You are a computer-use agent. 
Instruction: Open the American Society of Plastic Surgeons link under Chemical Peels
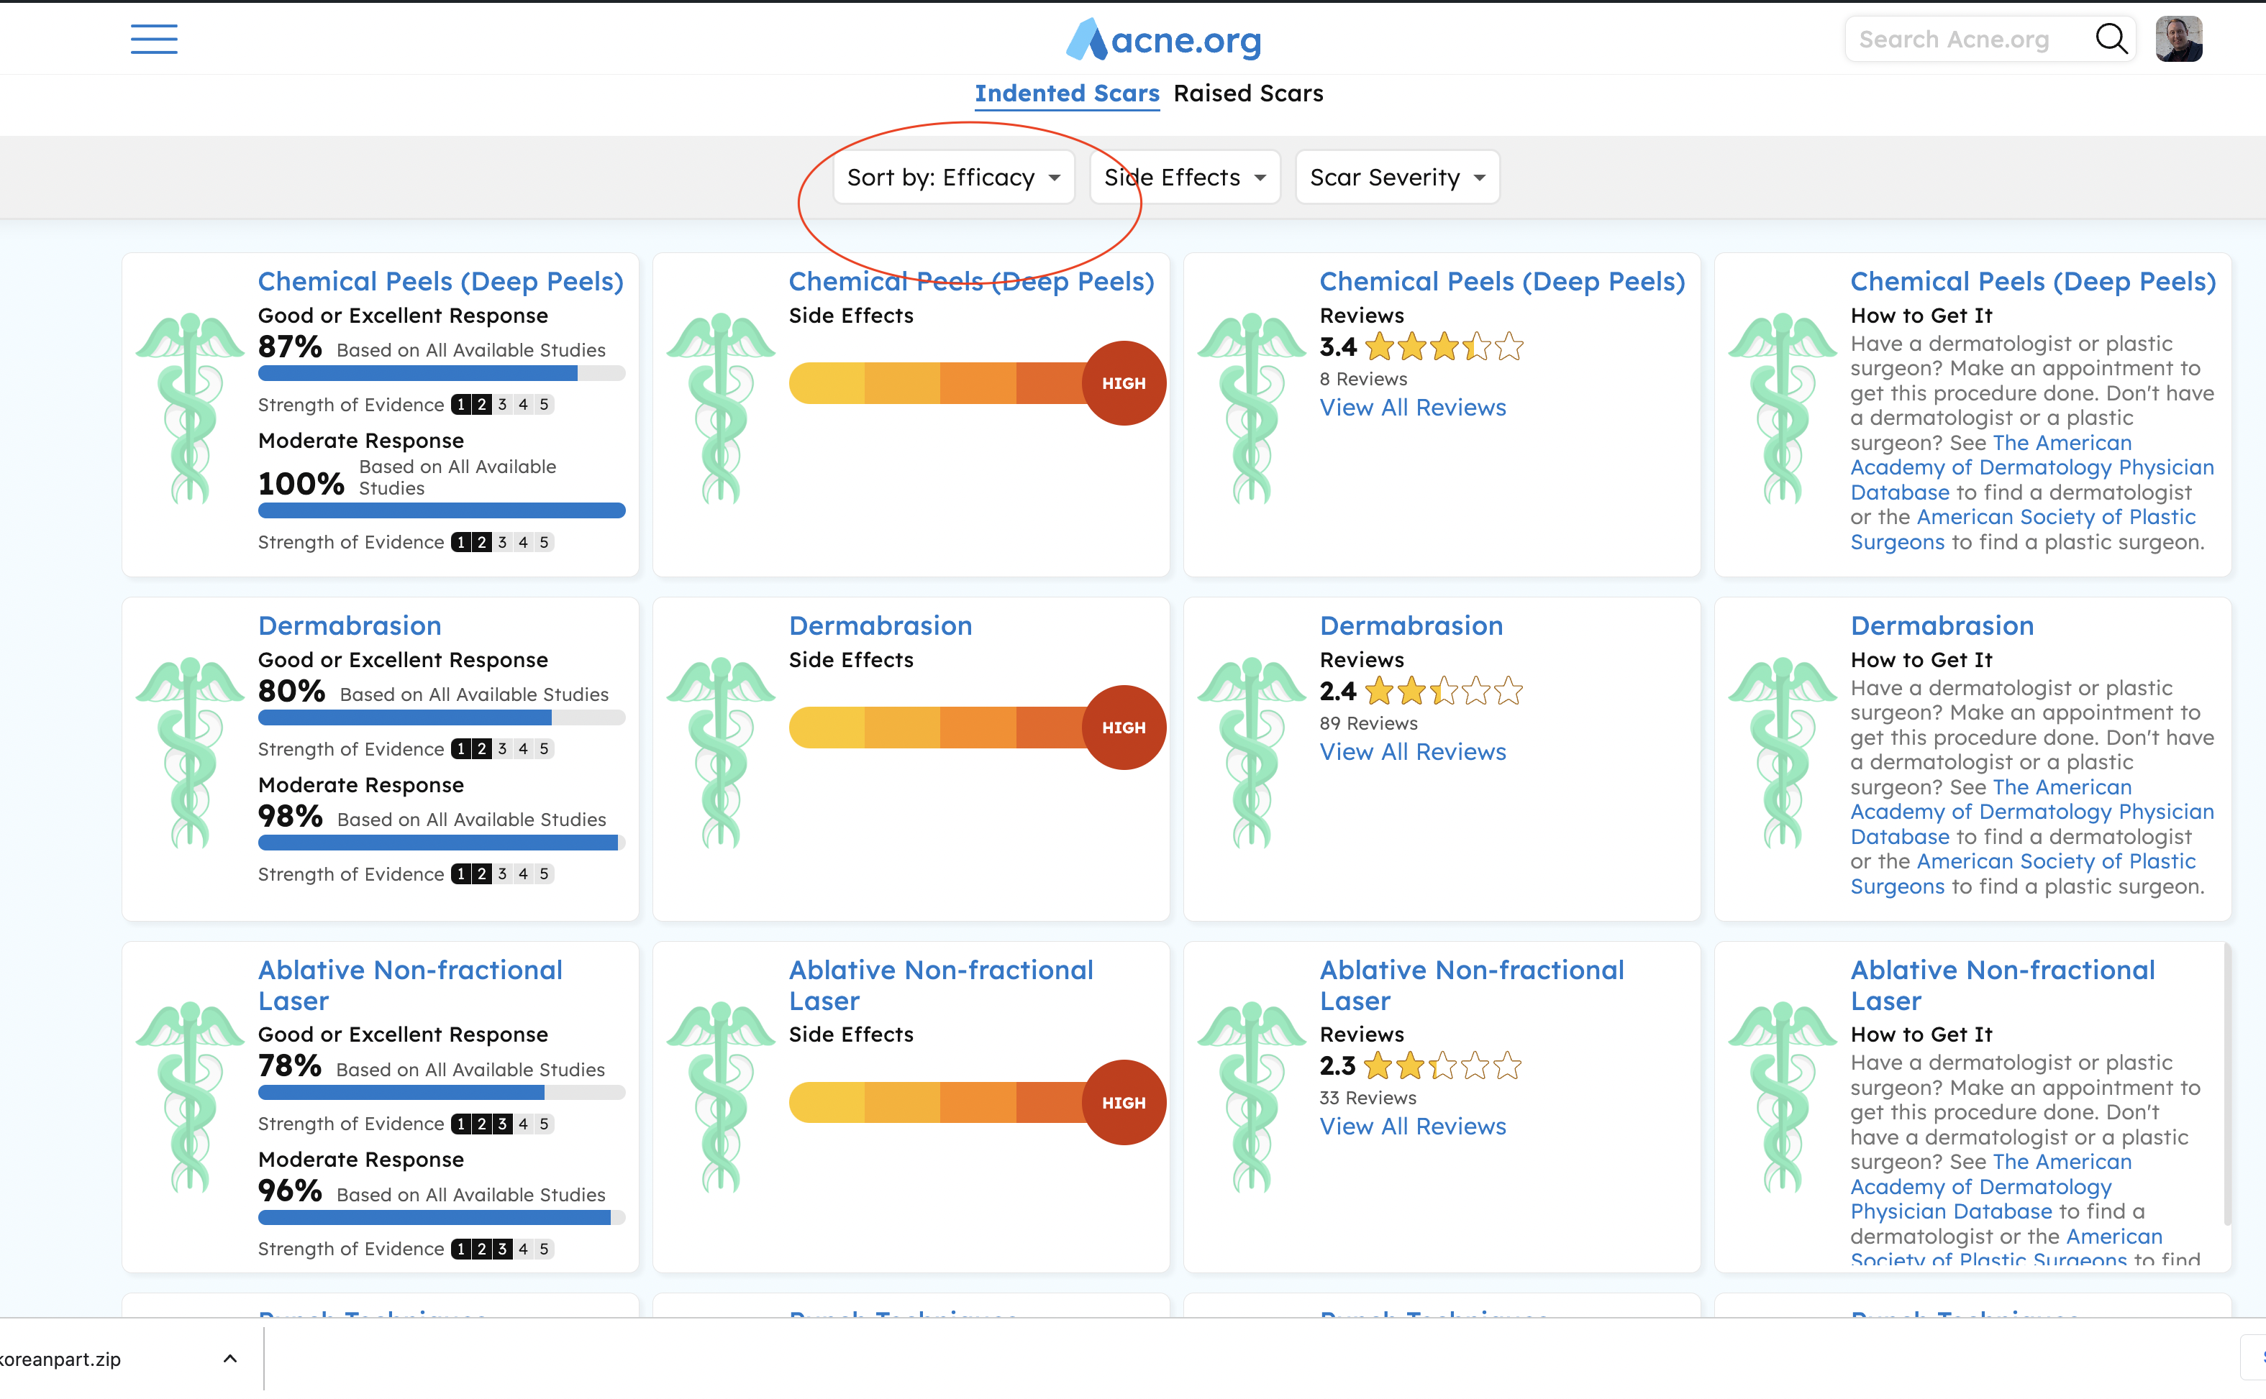click(x=2055, y=517)
